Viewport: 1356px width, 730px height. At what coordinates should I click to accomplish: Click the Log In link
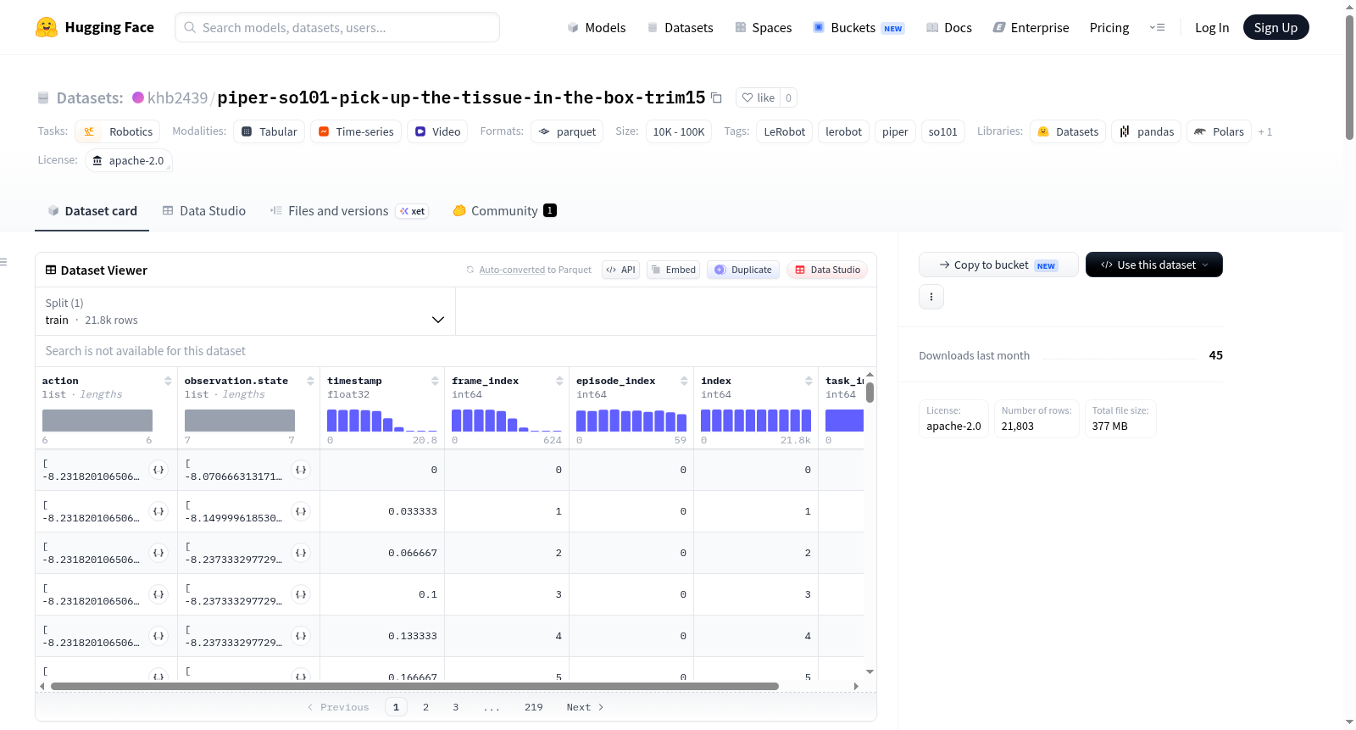pyautogui.click(x=1212, y=27)
